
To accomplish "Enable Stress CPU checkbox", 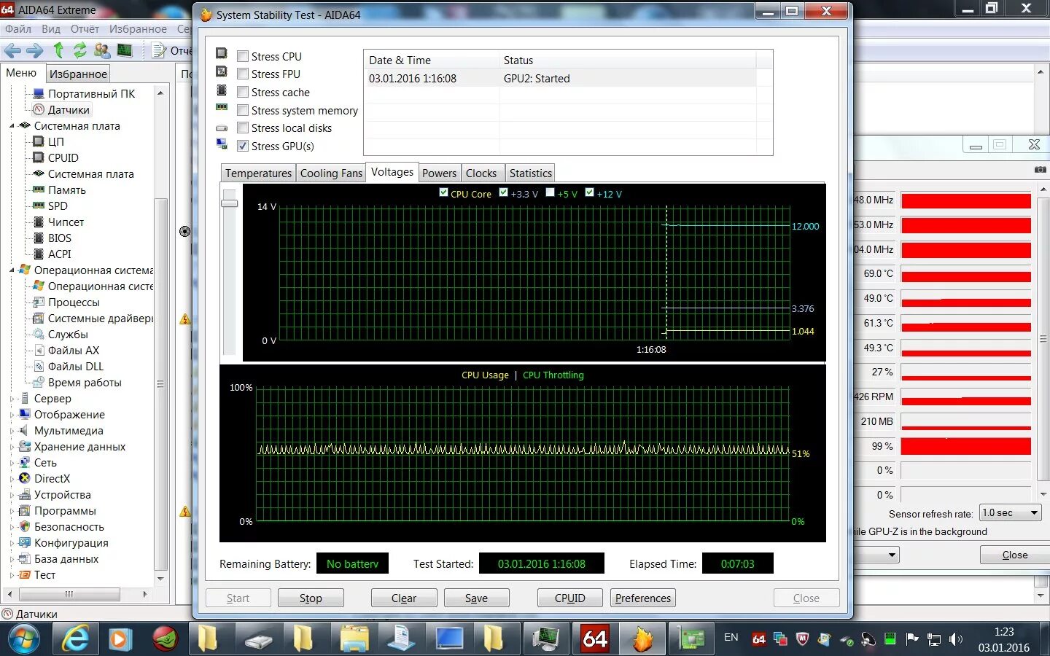I will (x=243, y=55).
